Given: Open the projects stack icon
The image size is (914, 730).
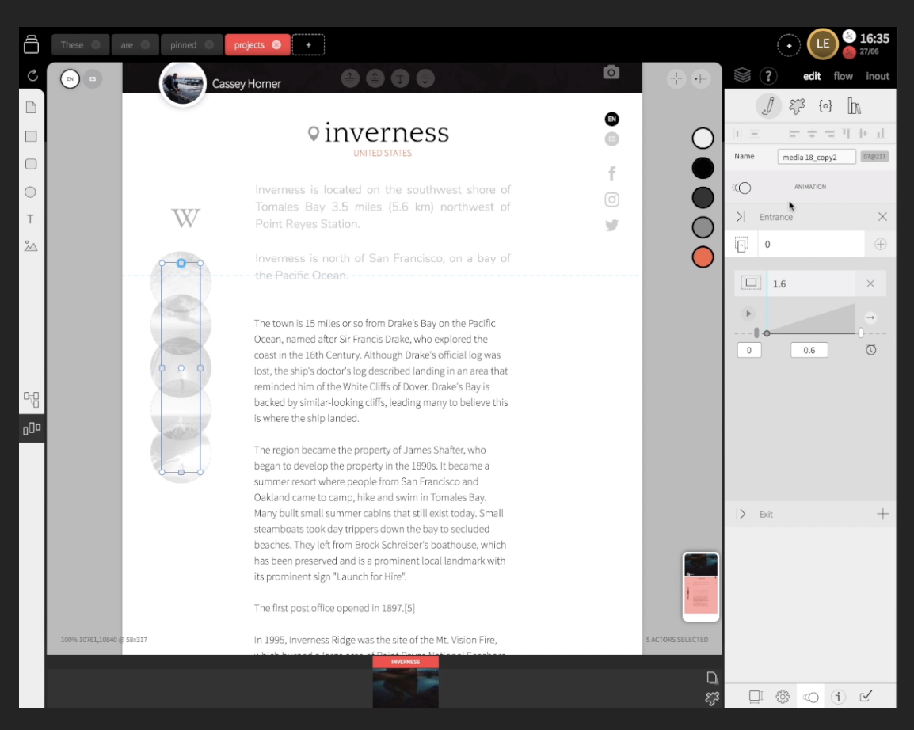Looking at the screenshot, I should tap(32, 44).
